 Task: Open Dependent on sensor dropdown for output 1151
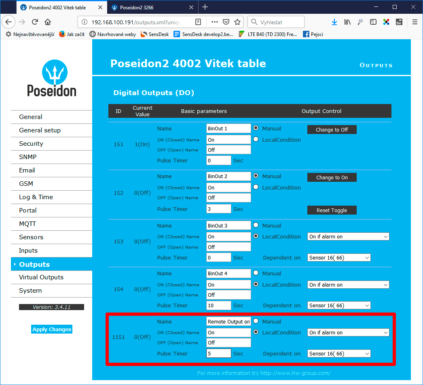tap(339, 354)
